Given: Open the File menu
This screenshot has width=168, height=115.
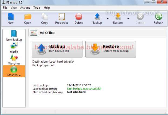Looking at the screenshot, I should (x=5, y=8).
